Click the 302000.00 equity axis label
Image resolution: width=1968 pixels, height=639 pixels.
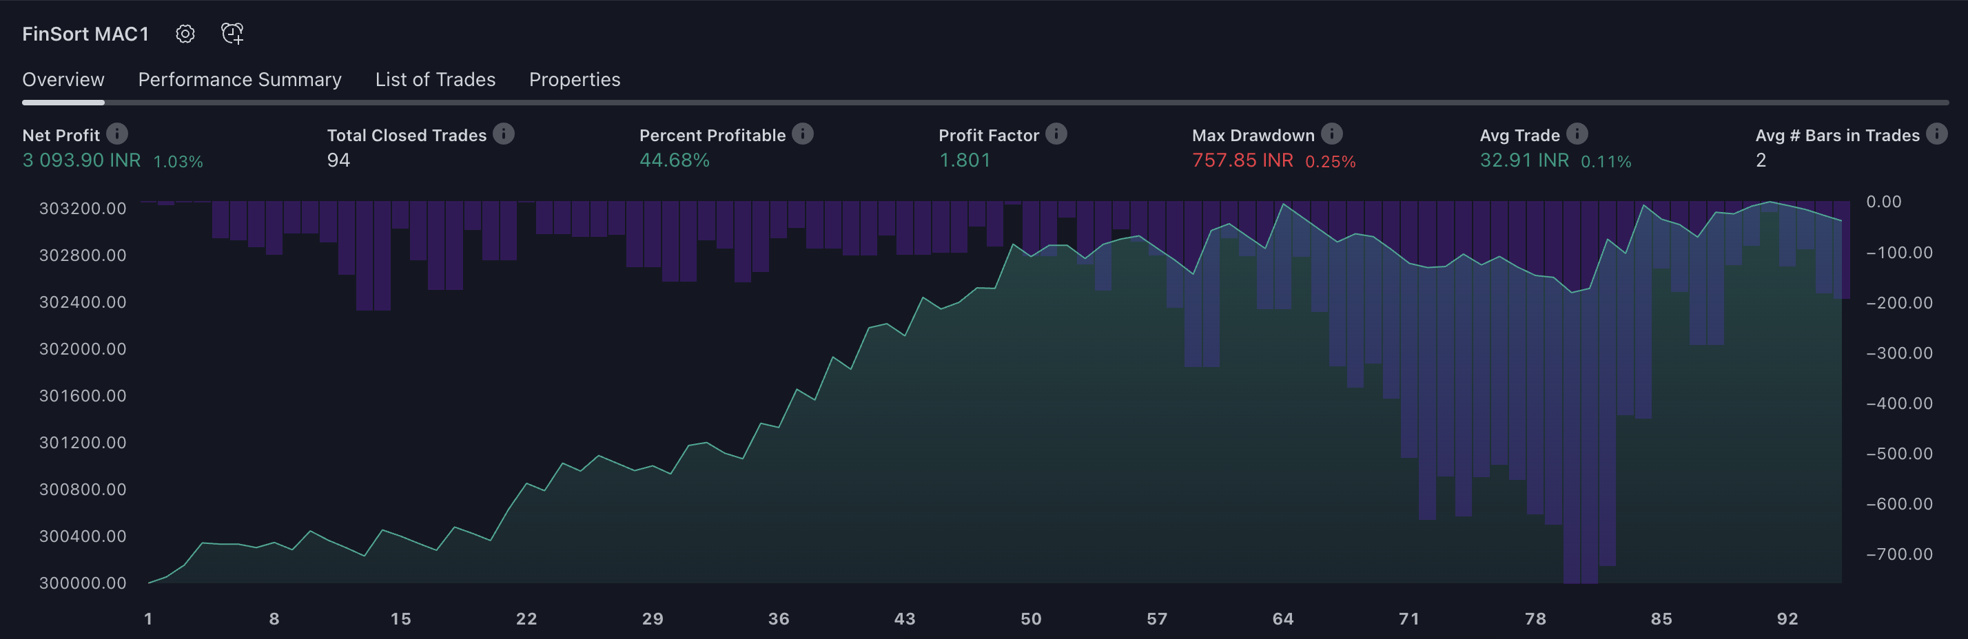pos(83,349)
